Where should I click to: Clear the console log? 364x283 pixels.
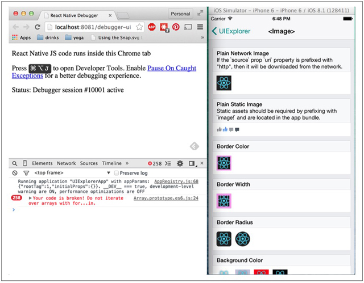click(15, 173)
